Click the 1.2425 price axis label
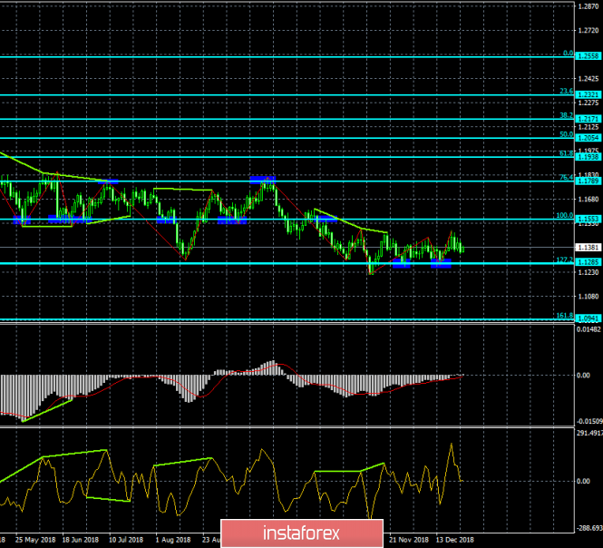The width and height of the screenshot is (603, 548). [x=588, y=79]
